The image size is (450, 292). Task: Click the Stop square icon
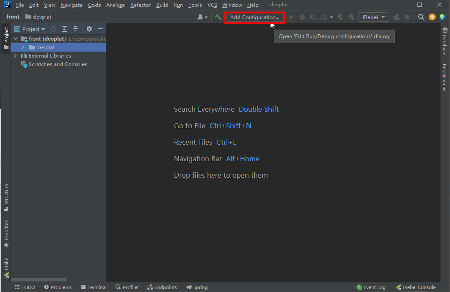pos(407,17)
